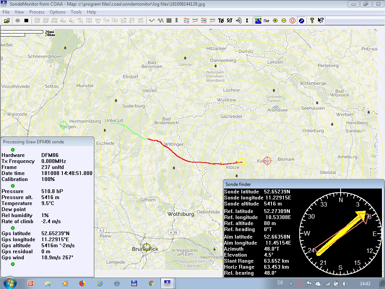Select the AGP sonde decoder
385x289 pixels.
pos(45,21)
